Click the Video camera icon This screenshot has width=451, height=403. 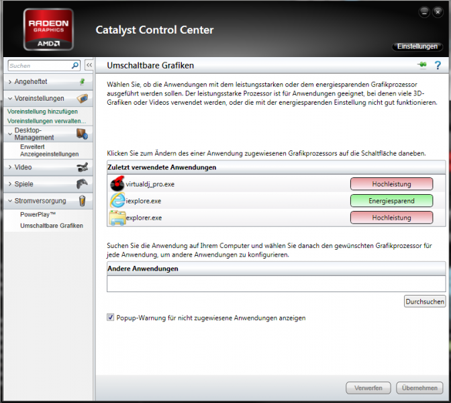[83, 167]
